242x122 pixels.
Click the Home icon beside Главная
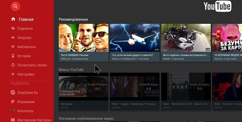13,19
